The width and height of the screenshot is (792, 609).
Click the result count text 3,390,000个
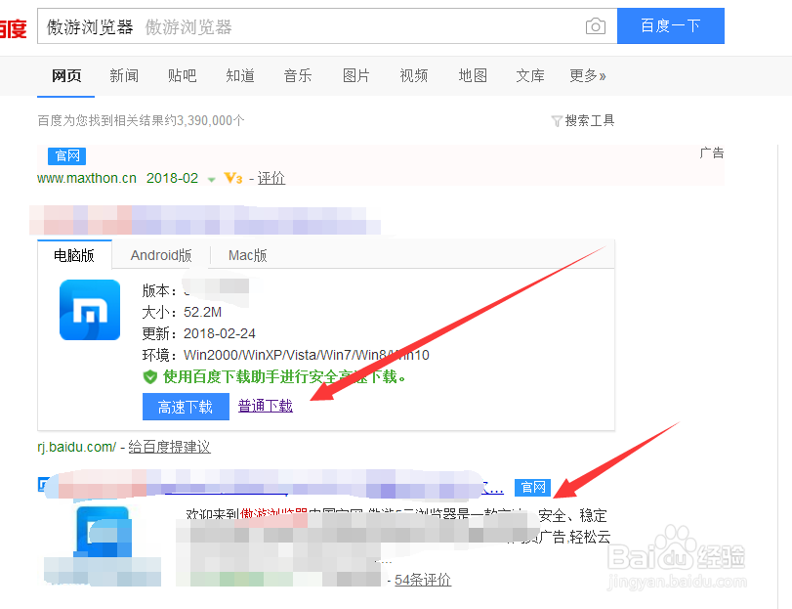click(211, 121)
